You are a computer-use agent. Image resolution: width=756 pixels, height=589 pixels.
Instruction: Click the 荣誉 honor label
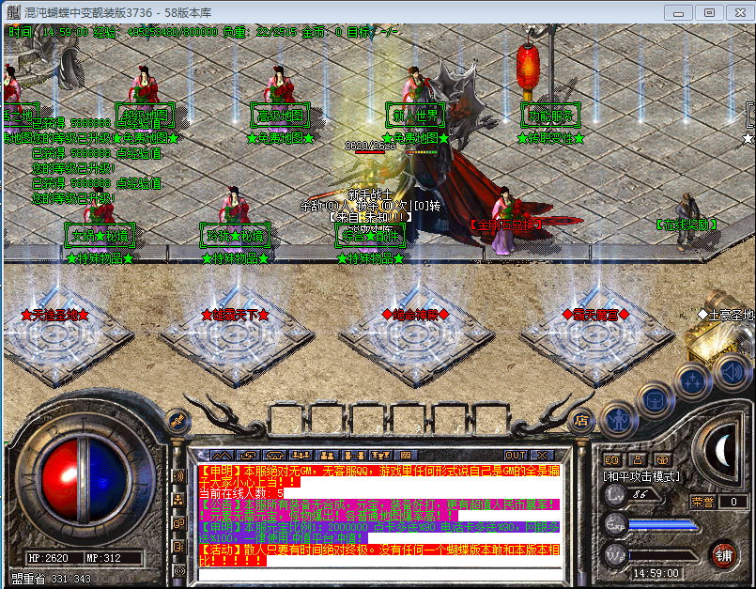pyautogui.click(x=702, y=503)
